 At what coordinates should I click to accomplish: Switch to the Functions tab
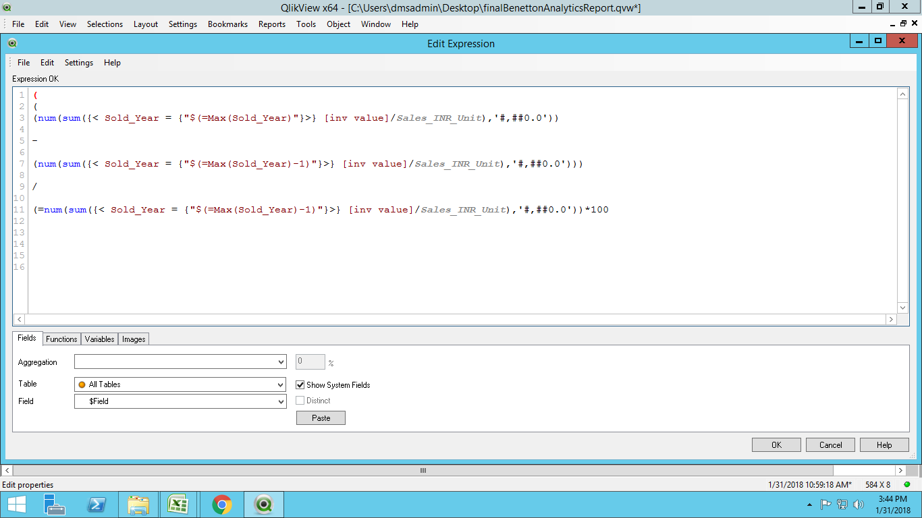pyautogui.click(x=61, y=339)
